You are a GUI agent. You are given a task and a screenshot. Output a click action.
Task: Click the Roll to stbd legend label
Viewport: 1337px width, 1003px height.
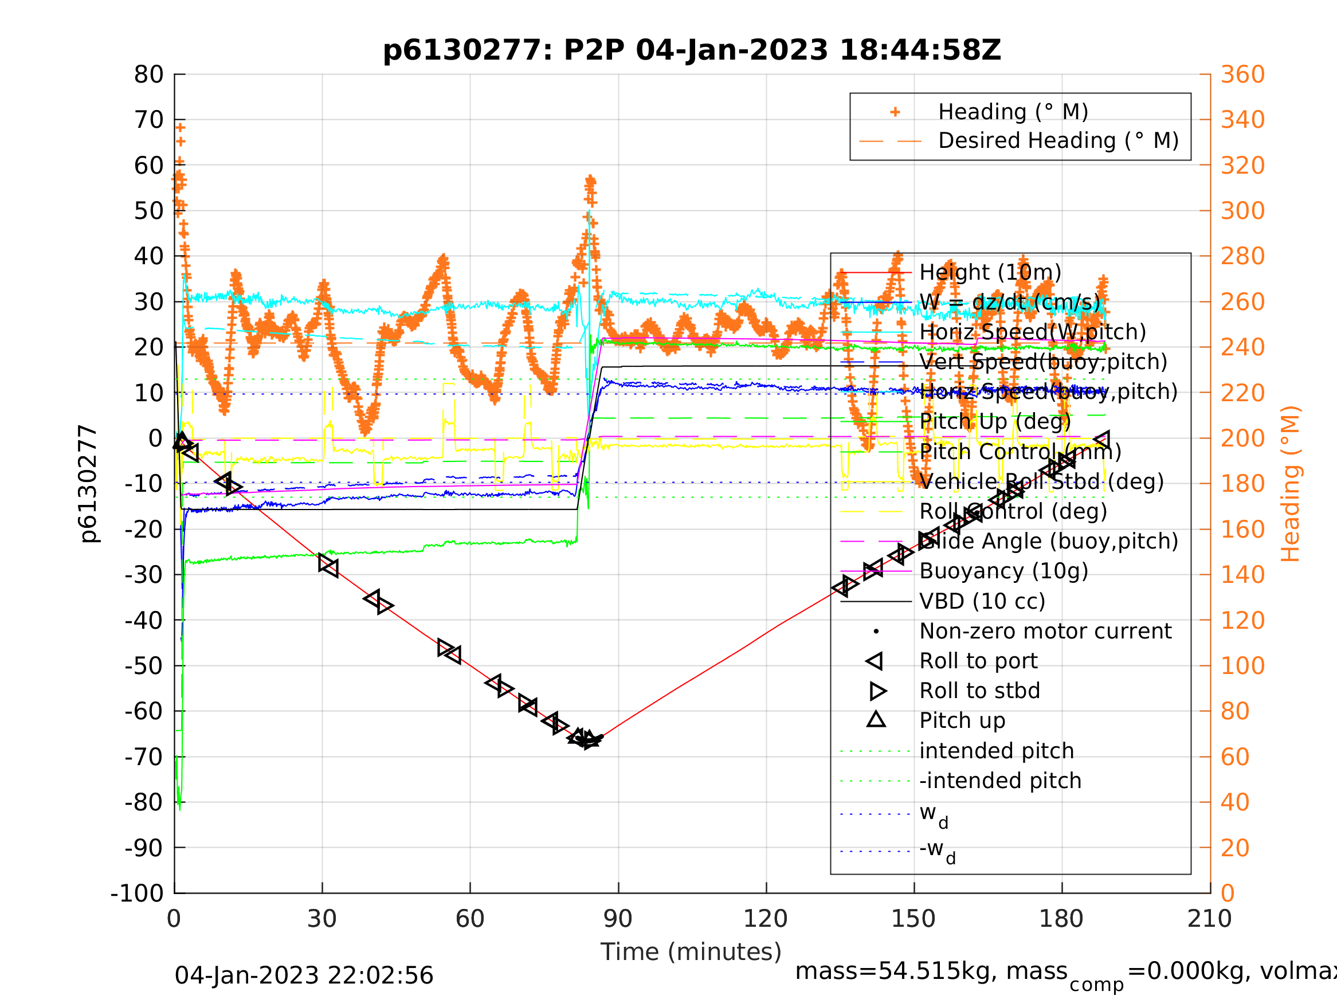pyautogui.click(x=979, y=691)
